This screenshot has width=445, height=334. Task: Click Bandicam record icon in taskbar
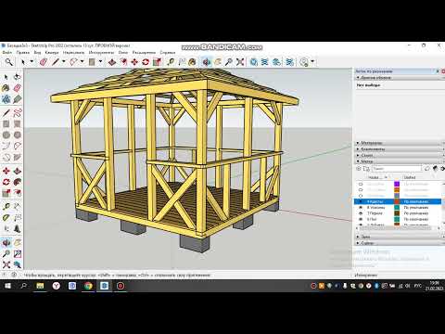[x=121, y=286]
